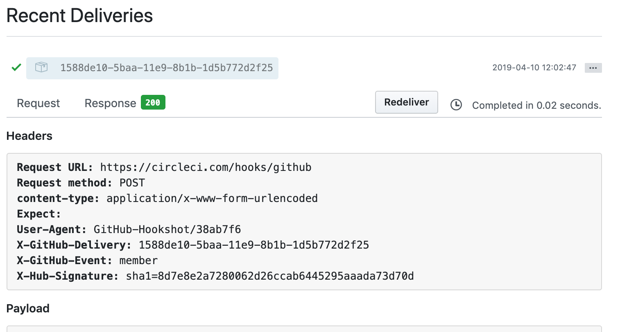Click the clock icon beside completion time

click(456, 105)
